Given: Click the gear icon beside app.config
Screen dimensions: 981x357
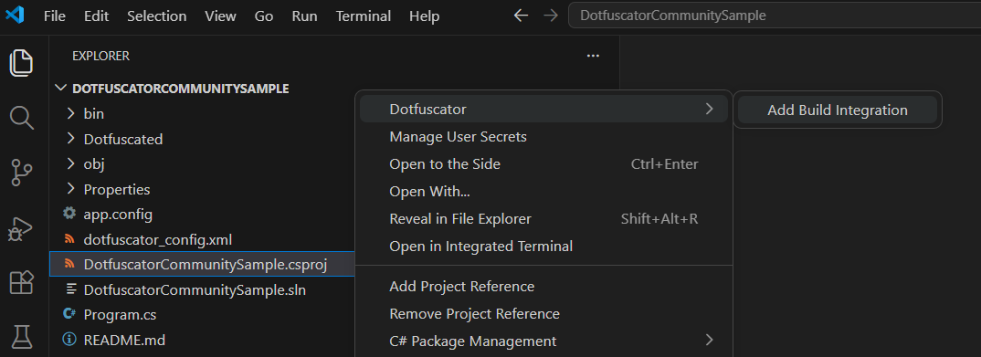Looking at the screenshot, I should point(69,214).
